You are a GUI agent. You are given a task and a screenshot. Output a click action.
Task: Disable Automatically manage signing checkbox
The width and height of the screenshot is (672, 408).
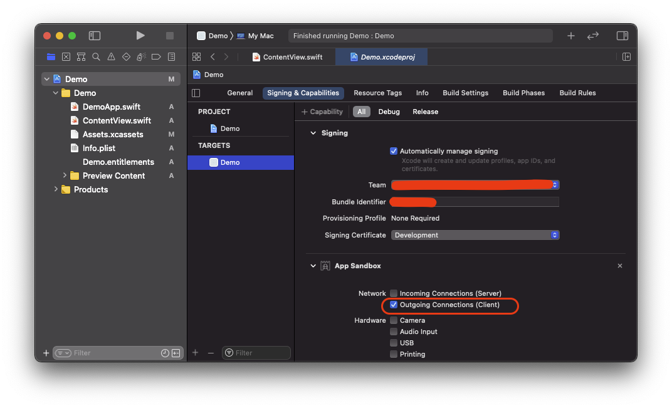coord(394,151)
